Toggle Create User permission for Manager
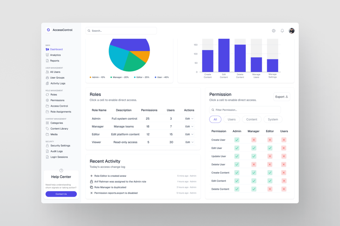 click(253, 140)
